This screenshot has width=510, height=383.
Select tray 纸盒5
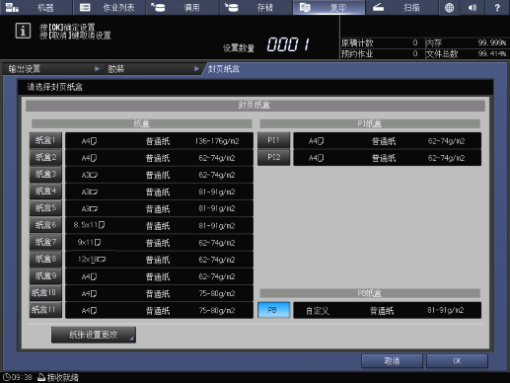(45, 208)
